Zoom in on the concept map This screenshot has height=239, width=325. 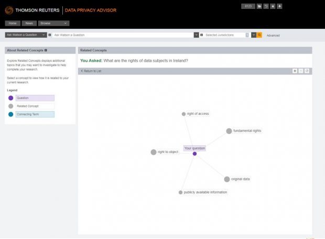coord(295,71)
